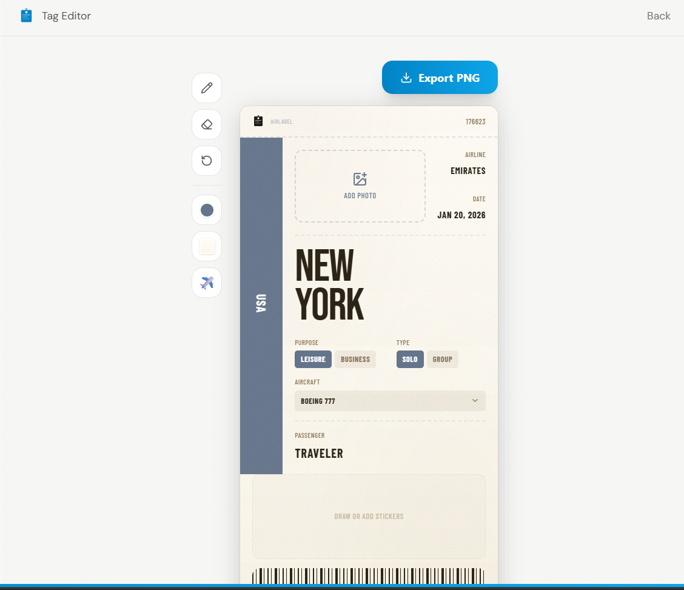
Task: Select the Pencil drawing tool
Action: [x=206, y=88]
